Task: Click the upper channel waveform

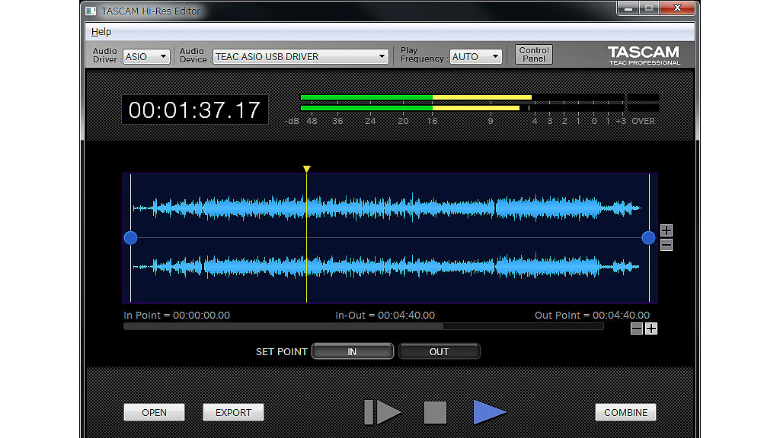Action: click(x=388, y=208)
